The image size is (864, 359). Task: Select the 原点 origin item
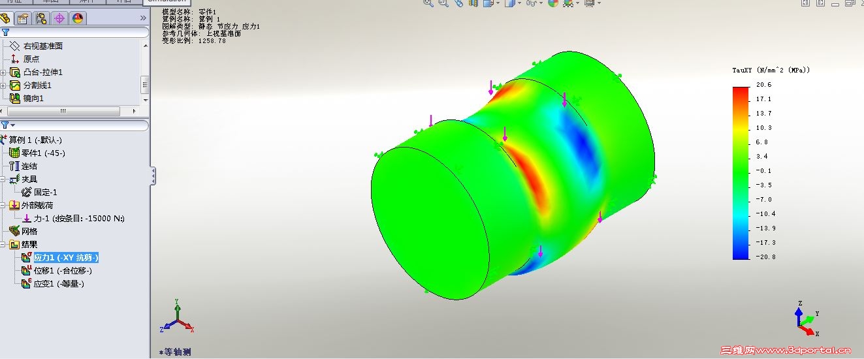31,59
